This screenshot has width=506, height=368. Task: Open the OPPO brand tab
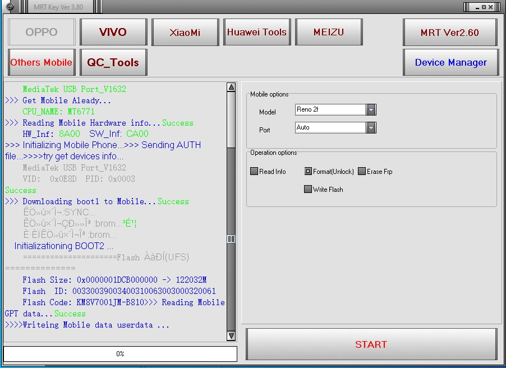[x=42, y=32]
